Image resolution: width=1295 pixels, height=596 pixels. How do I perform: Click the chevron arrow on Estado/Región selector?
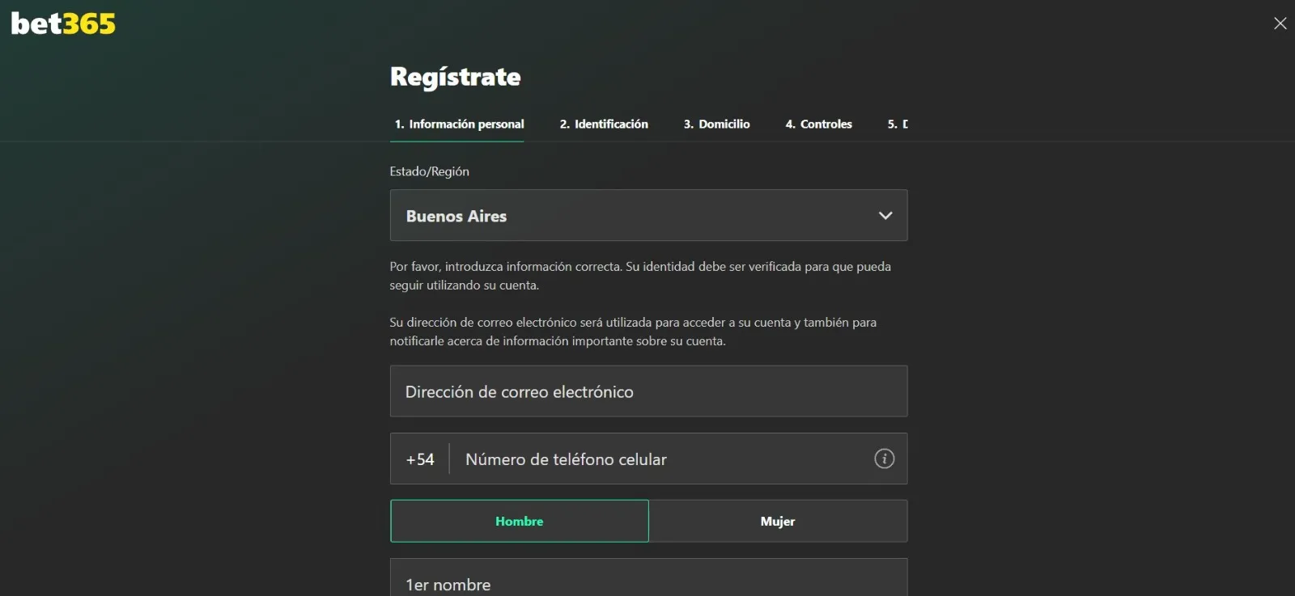[x=885, y=216]
